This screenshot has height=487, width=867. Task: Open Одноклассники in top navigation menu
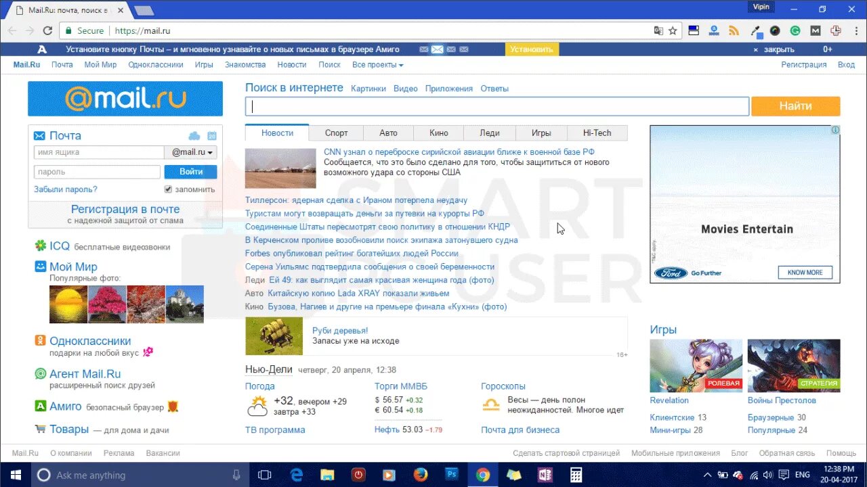[156, 65]
